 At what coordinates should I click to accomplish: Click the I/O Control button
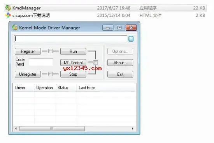coord(73,63)
